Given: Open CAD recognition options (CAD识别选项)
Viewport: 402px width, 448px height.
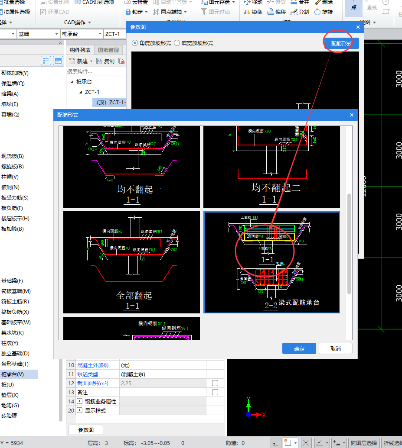Looking at the screenshot, I should pos(94,2).
